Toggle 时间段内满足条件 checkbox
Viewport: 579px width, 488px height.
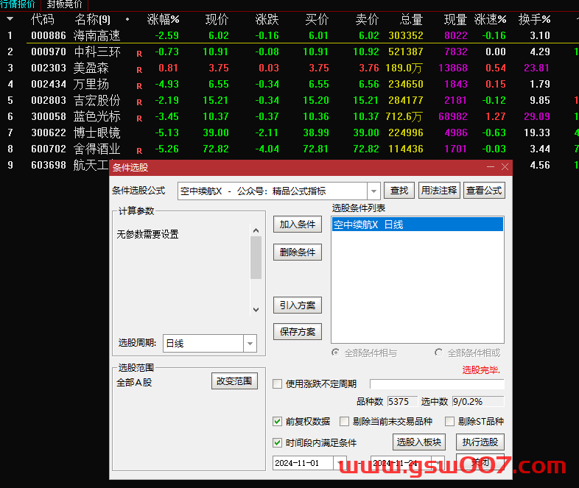[x=278, y=442]
